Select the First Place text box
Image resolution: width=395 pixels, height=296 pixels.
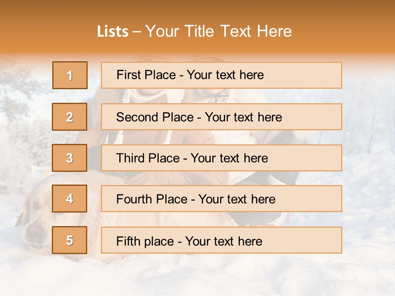pos(221,75)
